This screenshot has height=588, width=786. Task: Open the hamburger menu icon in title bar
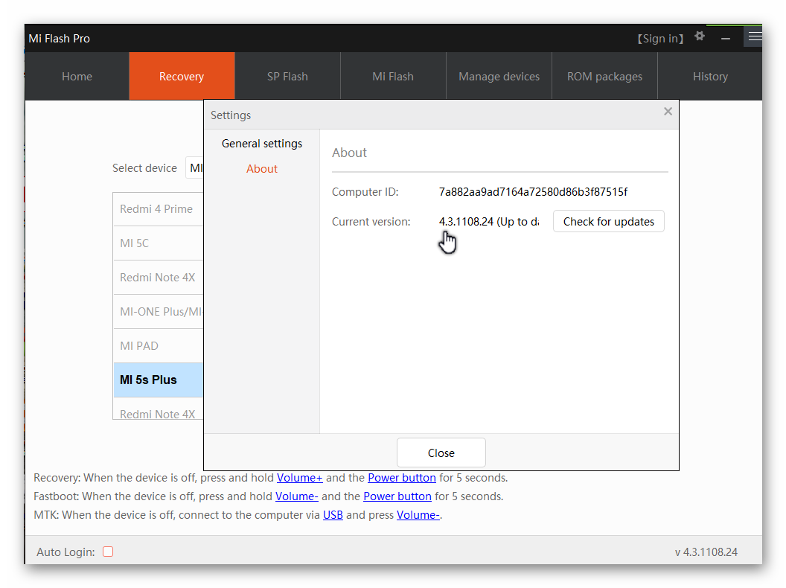pos(755,36)
